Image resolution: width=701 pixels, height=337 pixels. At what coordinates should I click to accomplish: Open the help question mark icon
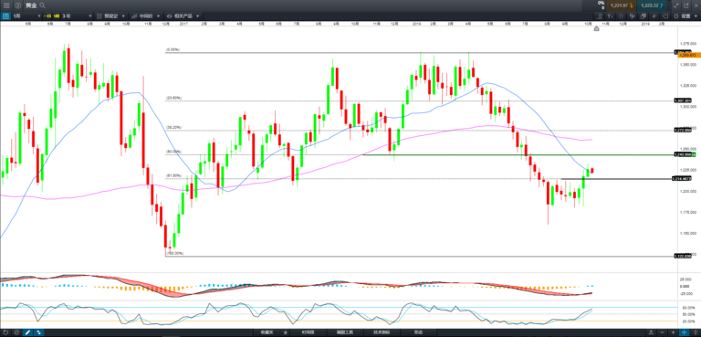(x=17, y=5)
